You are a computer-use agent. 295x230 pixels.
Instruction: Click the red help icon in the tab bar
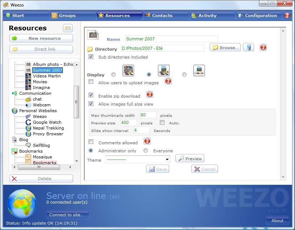point(287,16)
